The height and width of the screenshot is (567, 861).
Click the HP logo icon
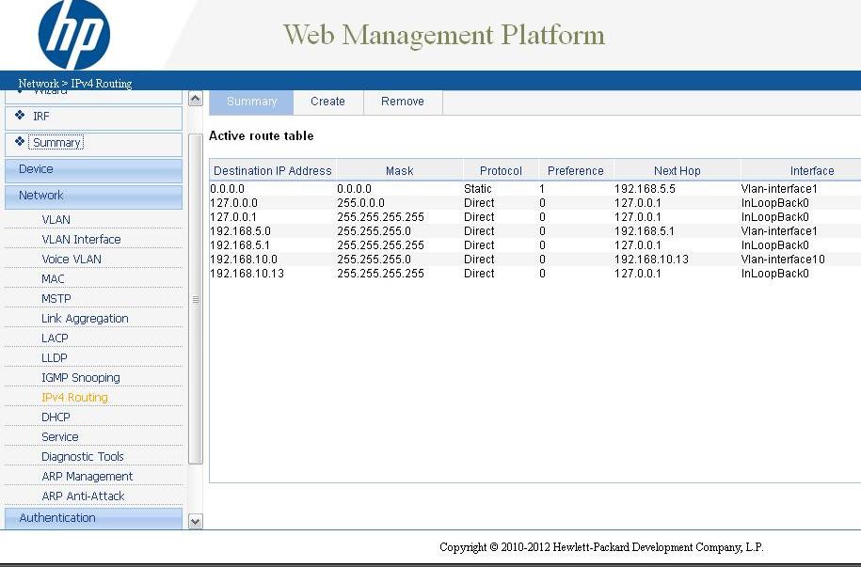click(x=73, y=35)
